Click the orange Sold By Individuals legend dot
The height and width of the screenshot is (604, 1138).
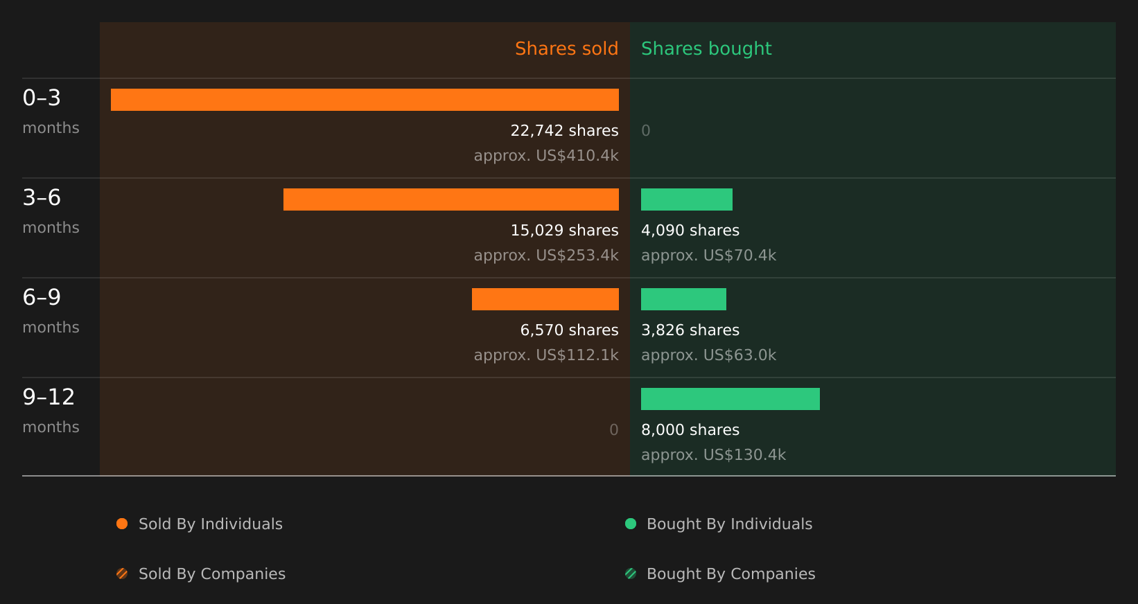tap(122, 524)
